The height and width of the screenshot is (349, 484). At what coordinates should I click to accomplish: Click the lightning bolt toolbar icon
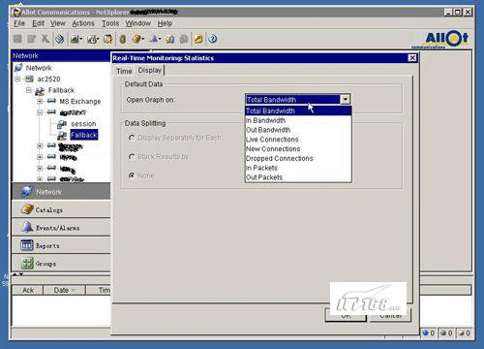click(169, 39)
